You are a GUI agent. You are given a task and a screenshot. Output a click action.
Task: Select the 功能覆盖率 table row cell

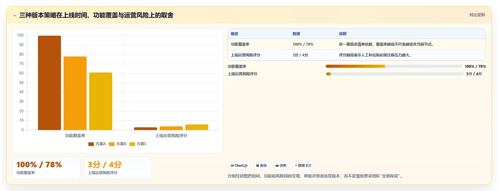coord(240,44)
